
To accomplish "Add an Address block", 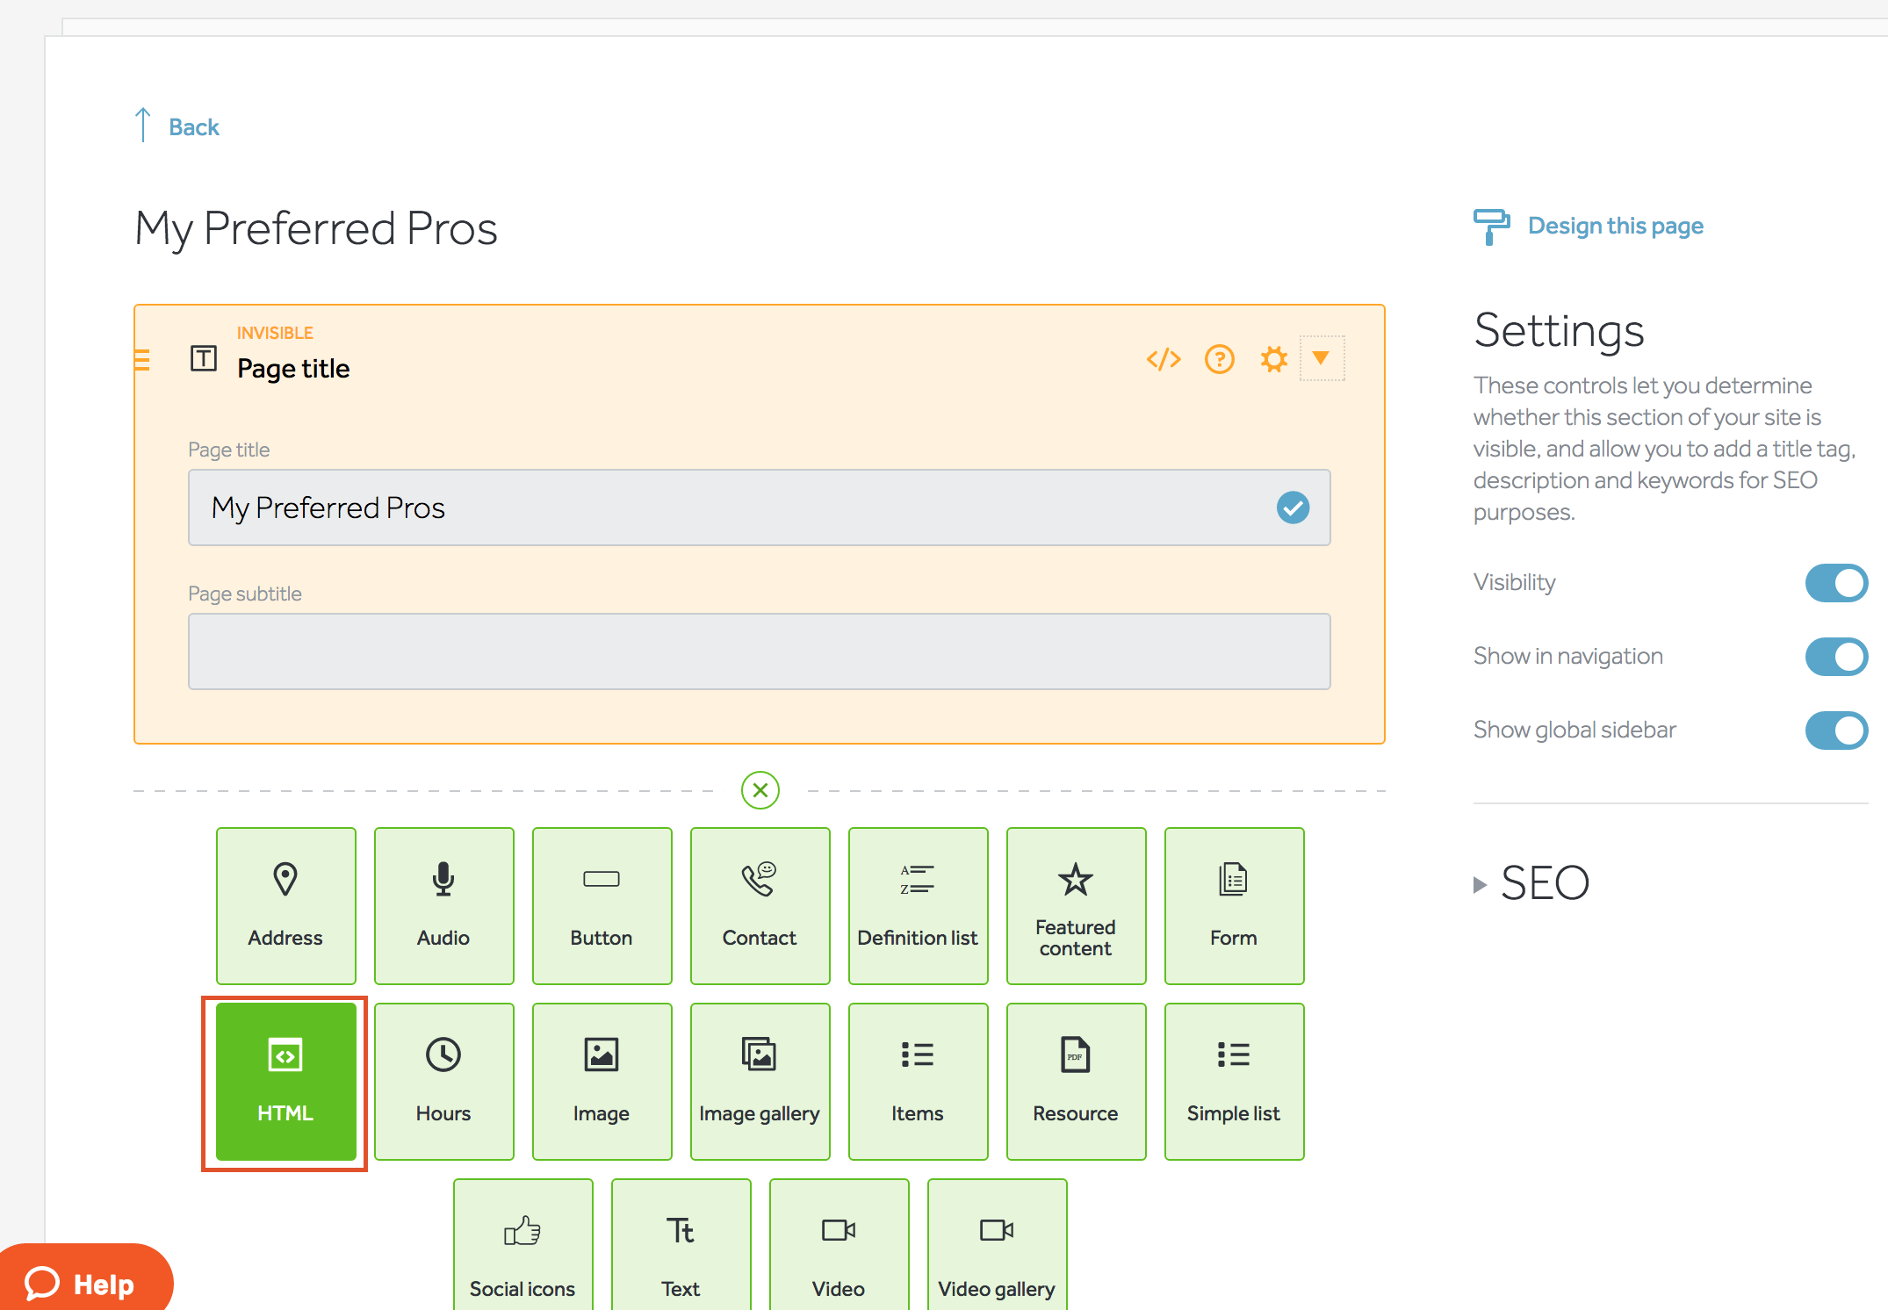I will 285,906.
